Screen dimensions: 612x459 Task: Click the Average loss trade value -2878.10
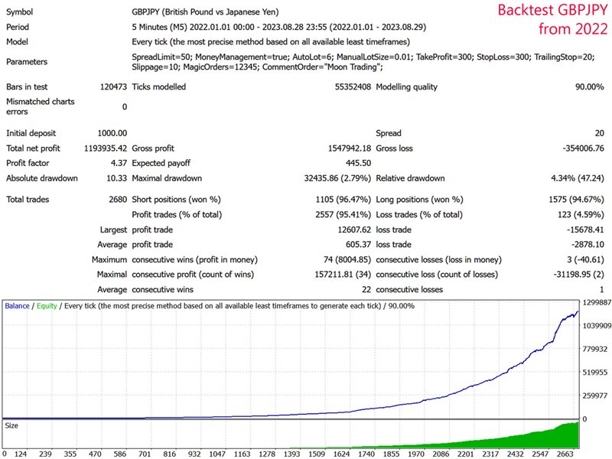click(x=588, y=245)
